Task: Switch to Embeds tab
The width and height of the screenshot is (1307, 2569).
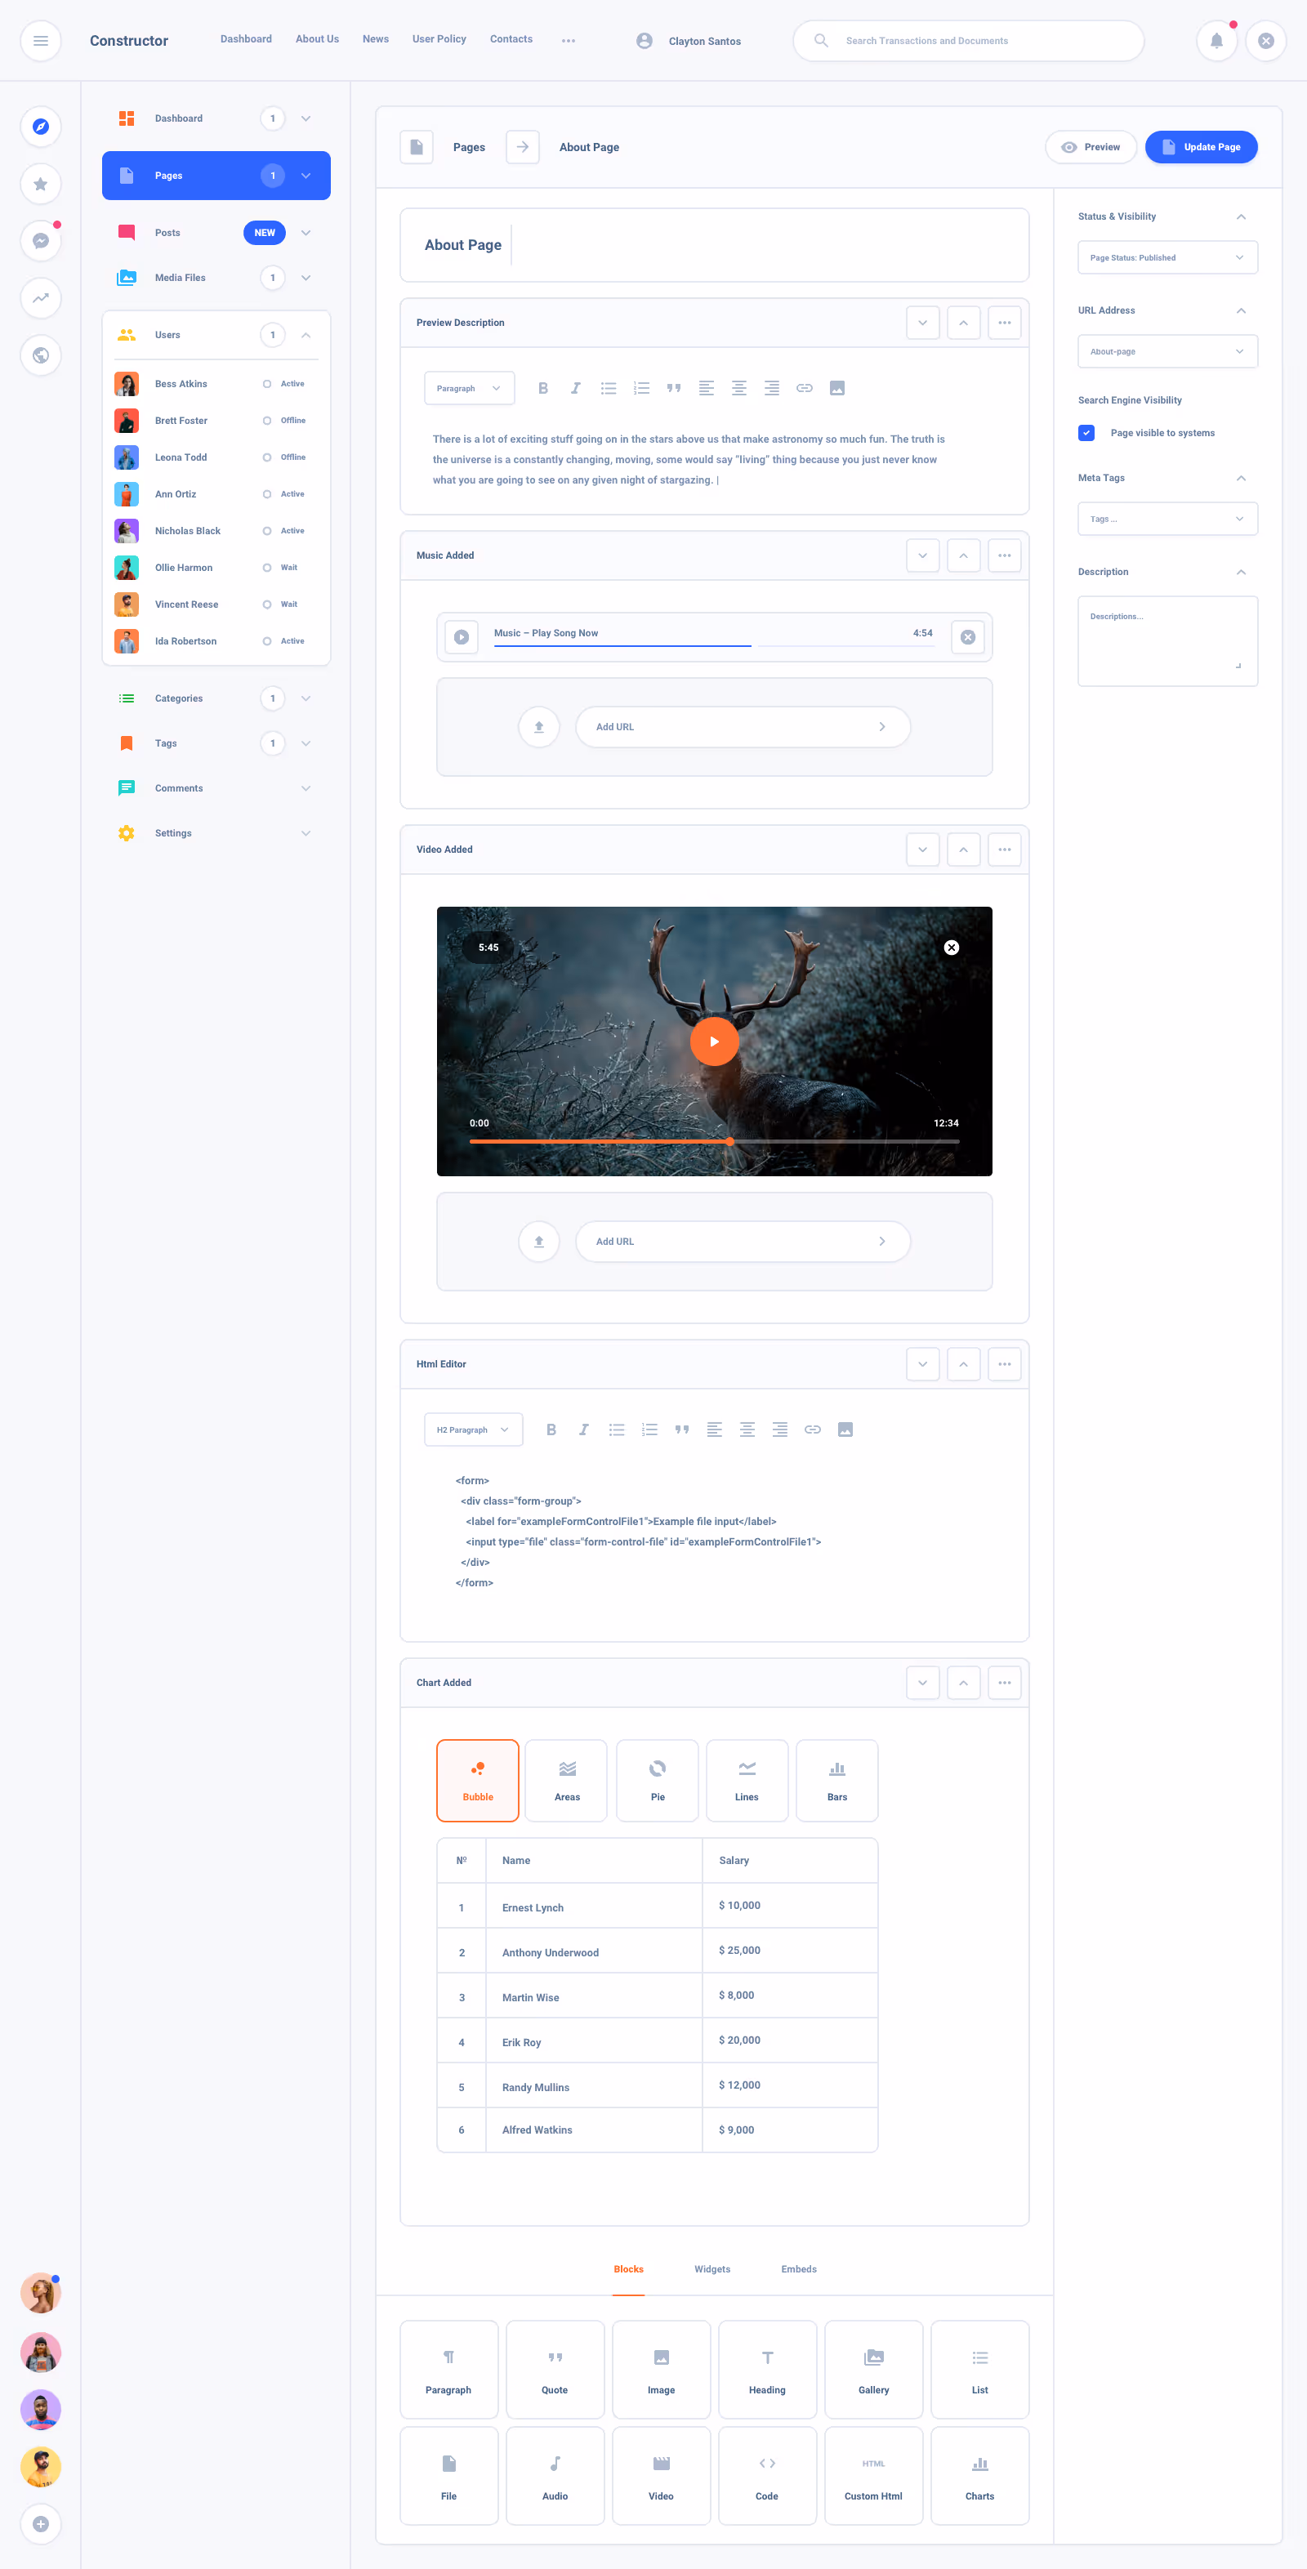Action: click(x=799, y=2269)
